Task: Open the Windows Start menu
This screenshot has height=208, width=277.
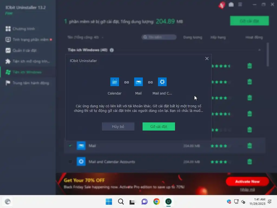Action: pyautogui.click(x=109, y=201)
